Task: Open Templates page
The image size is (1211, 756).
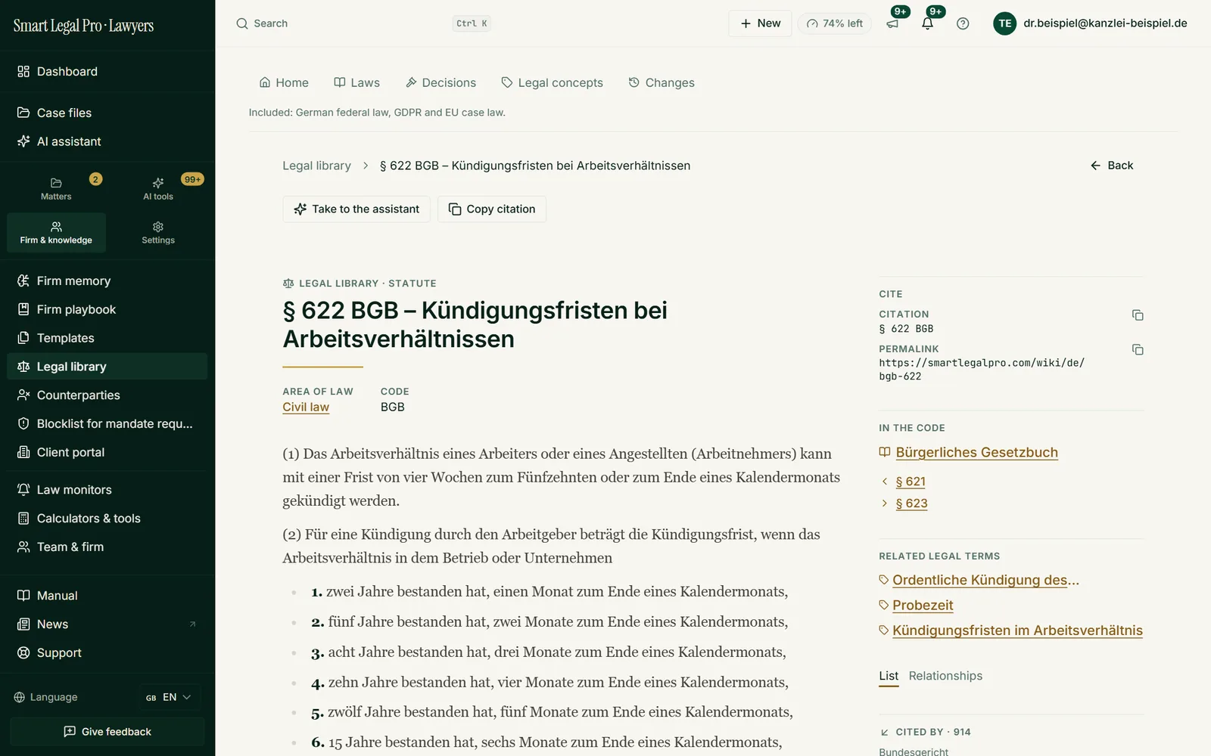Action: (107, 338)
